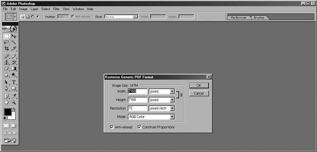Select the Crop tool

click(7, 48)
